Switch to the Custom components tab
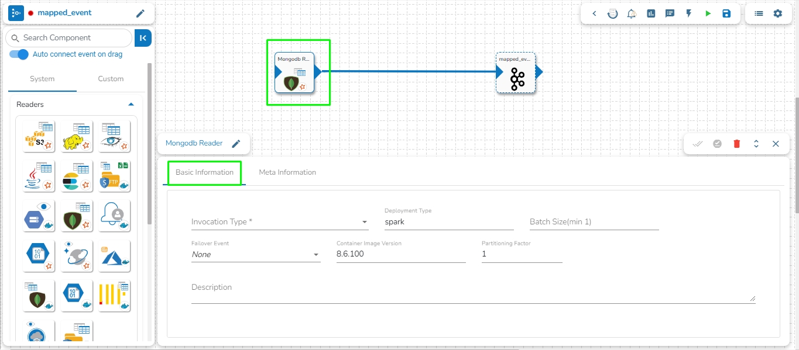799x350 pixels. 111,79
